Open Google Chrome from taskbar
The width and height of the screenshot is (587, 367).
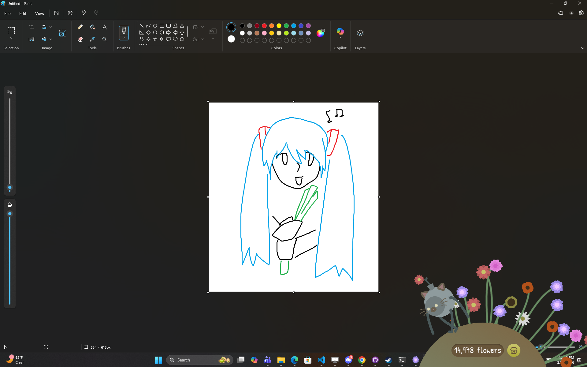tap(362, 360)
